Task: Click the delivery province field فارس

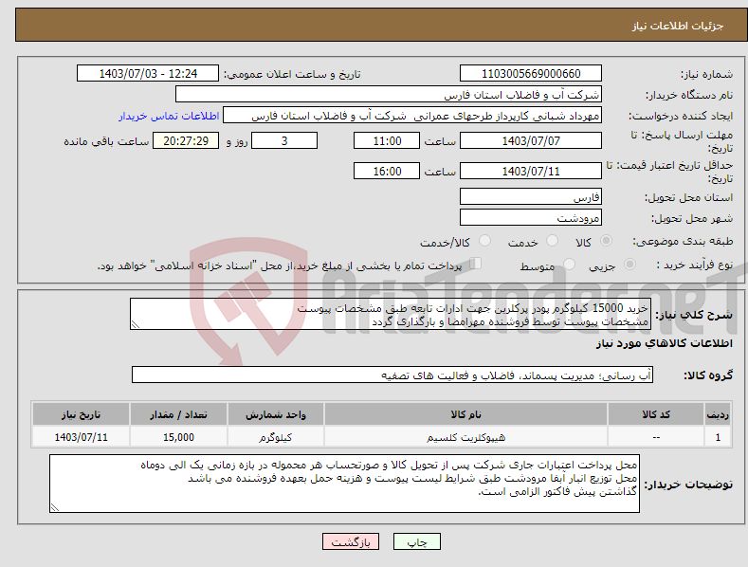Action: [531, 196]
